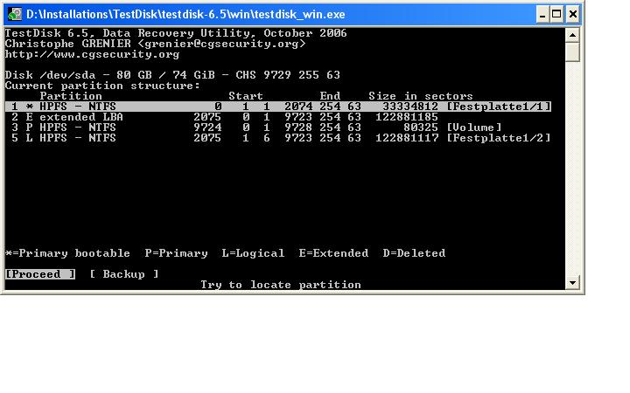The image size is (630, 393).
Task: Click the 'L=Logical' legend text
Action: point(253,253)
